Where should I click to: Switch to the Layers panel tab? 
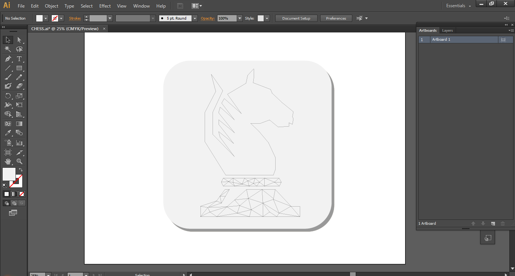447,30
